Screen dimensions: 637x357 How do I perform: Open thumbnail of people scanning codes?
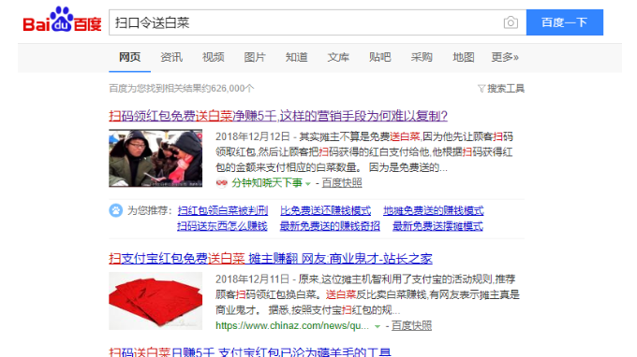(x=156, y=158)
